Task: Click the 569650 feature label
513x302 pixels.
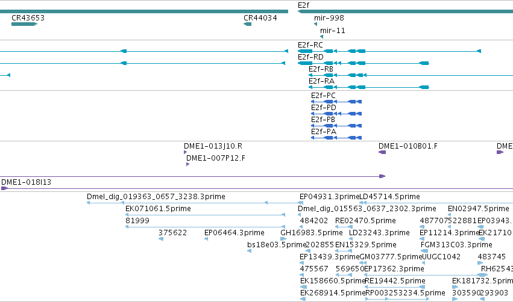Action: tap(350, 269)
